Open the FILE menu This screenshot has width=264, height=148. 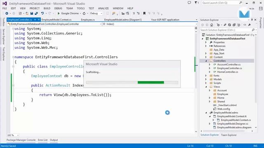tap(5, 8)
